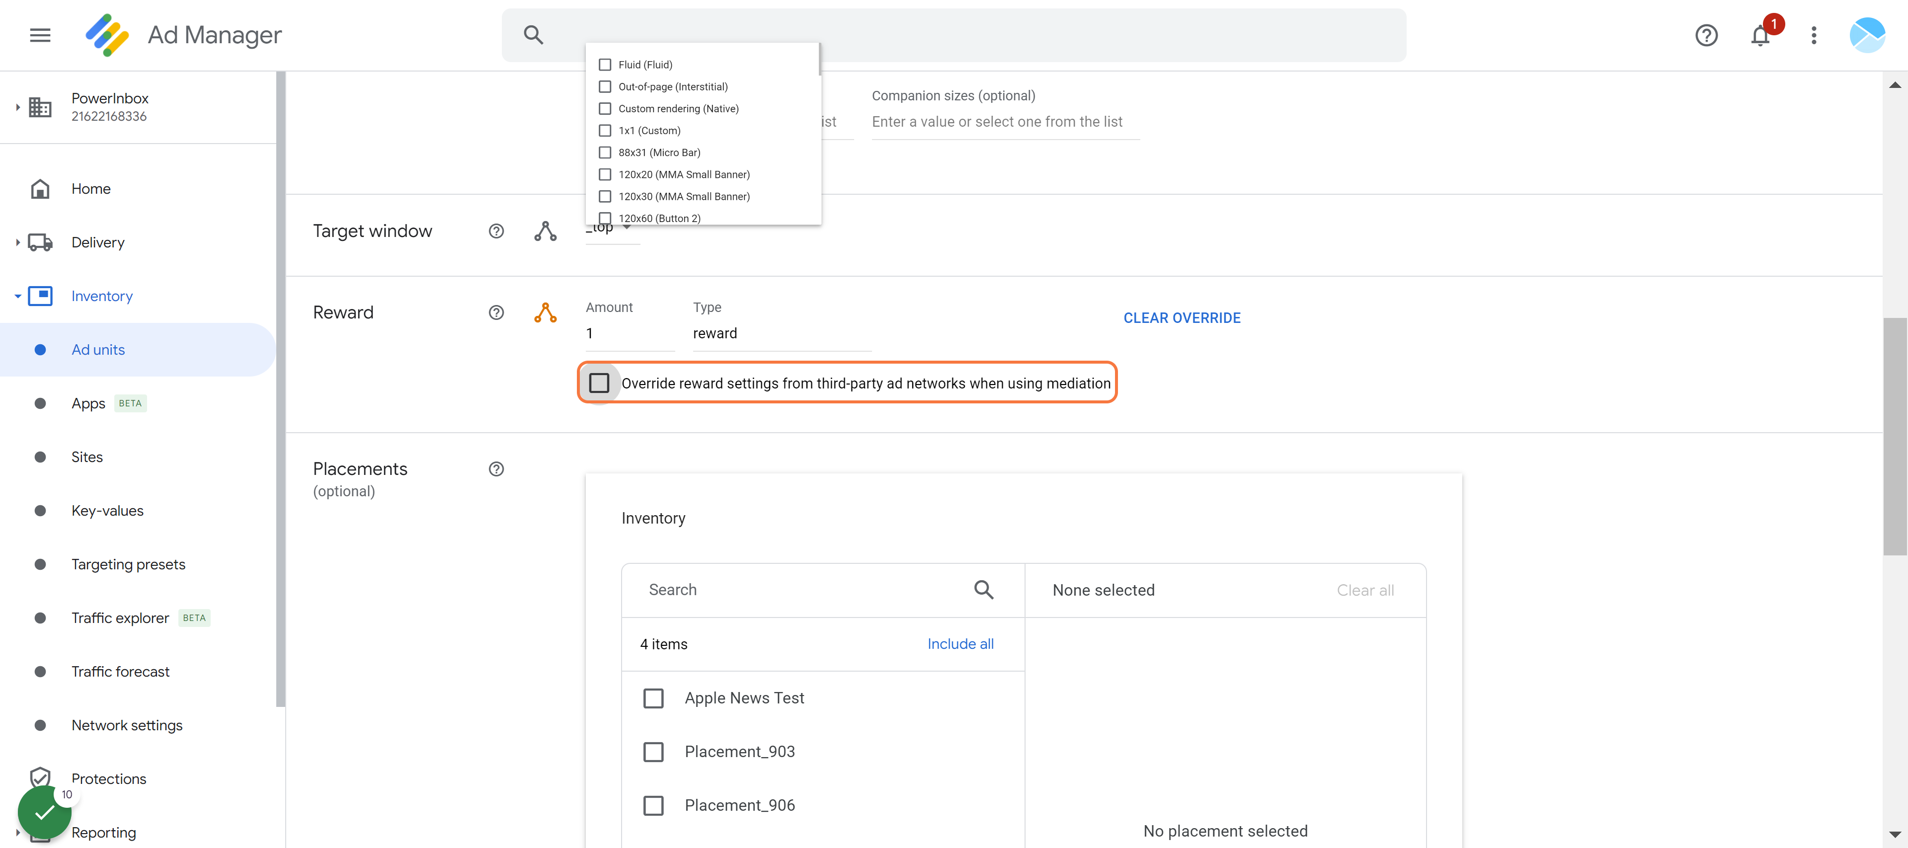Check Out-of-page (Interstitial) size

click(x=604, y=86)
